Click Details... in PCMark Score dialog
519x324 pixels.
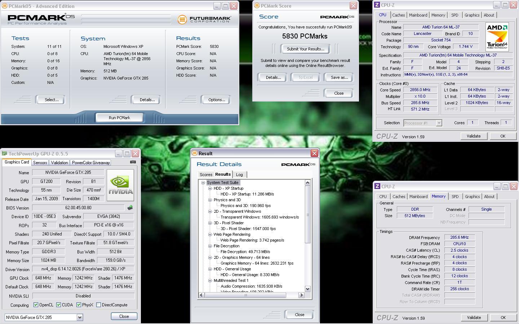click(273, 77)
